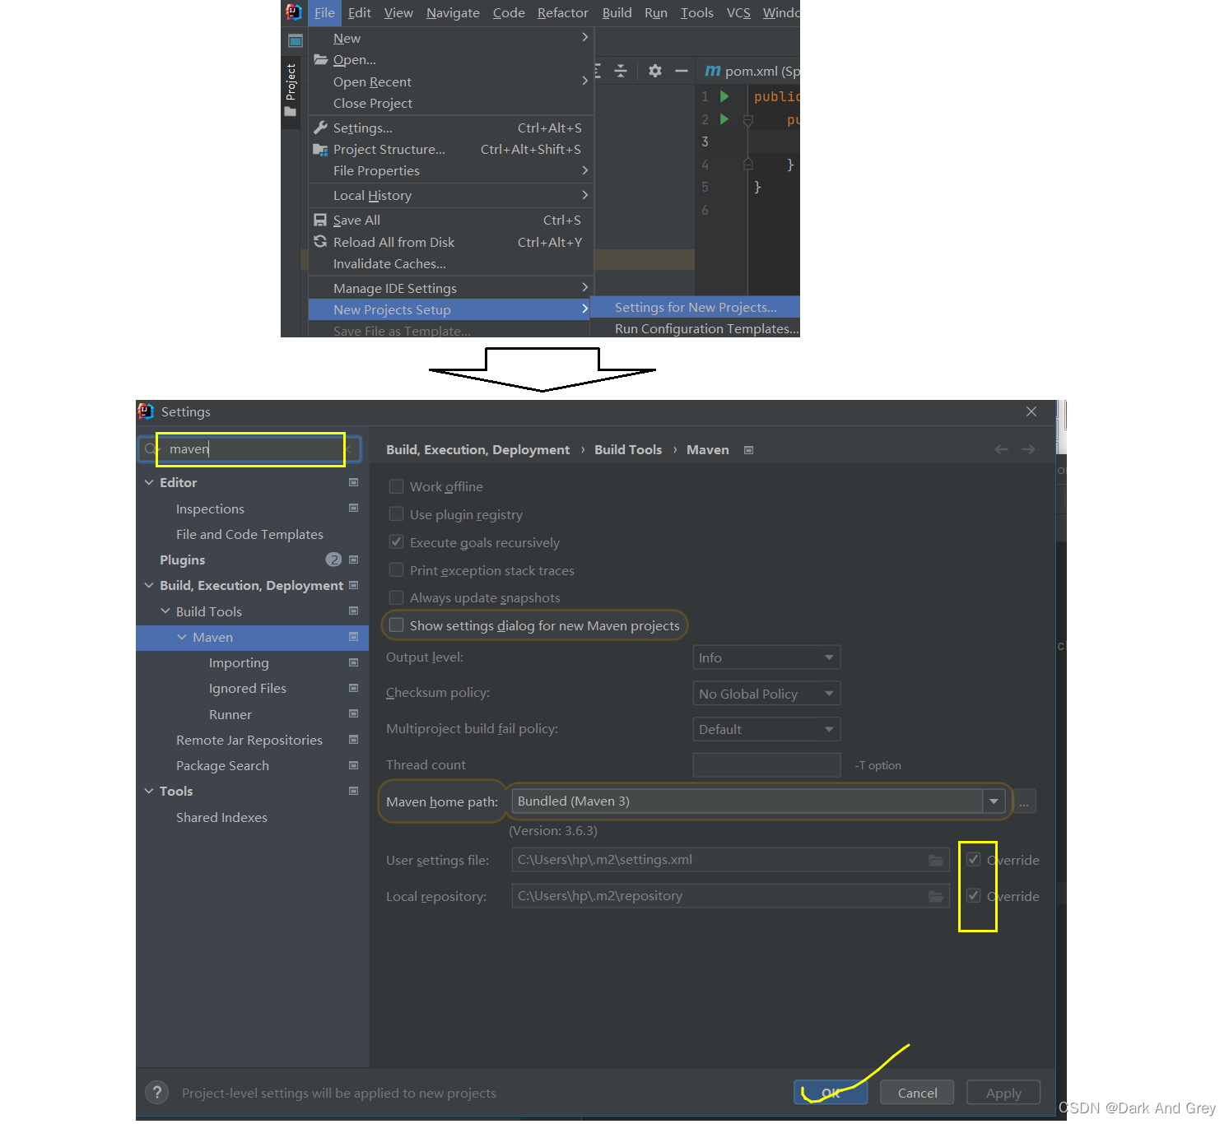Click browse ... button for Maven home
The height and width of the screenshot is (1124, 1229).
(1024, 801)
